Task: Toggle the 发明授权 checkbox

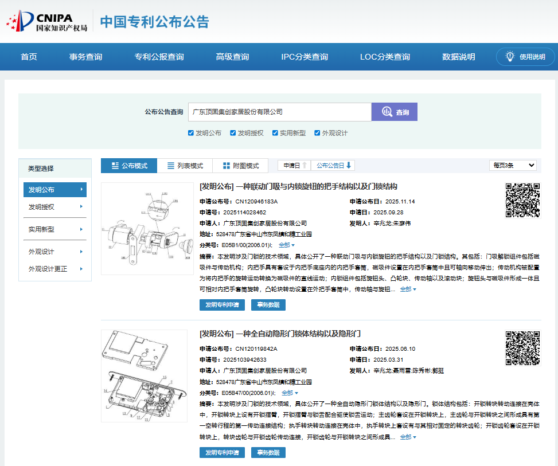Action: coord(233,133)
